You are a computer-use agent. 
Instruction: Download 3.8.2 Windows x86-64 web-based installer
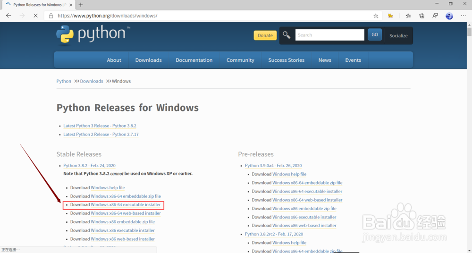[126, 213]
